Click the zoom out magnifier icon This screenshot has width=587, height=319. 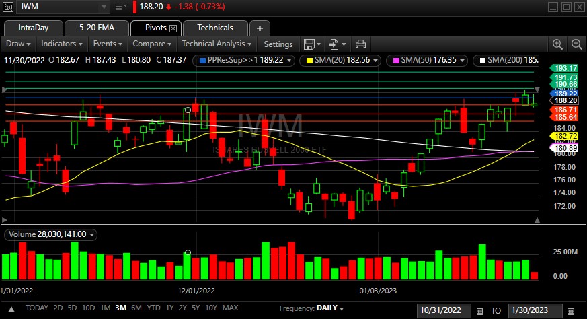pyautogui.click(x=576, y=44)
